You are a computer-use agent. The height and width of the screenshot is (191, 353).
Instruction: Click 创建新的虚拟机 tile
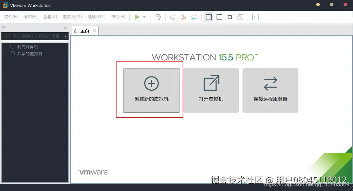click(151, 90)
